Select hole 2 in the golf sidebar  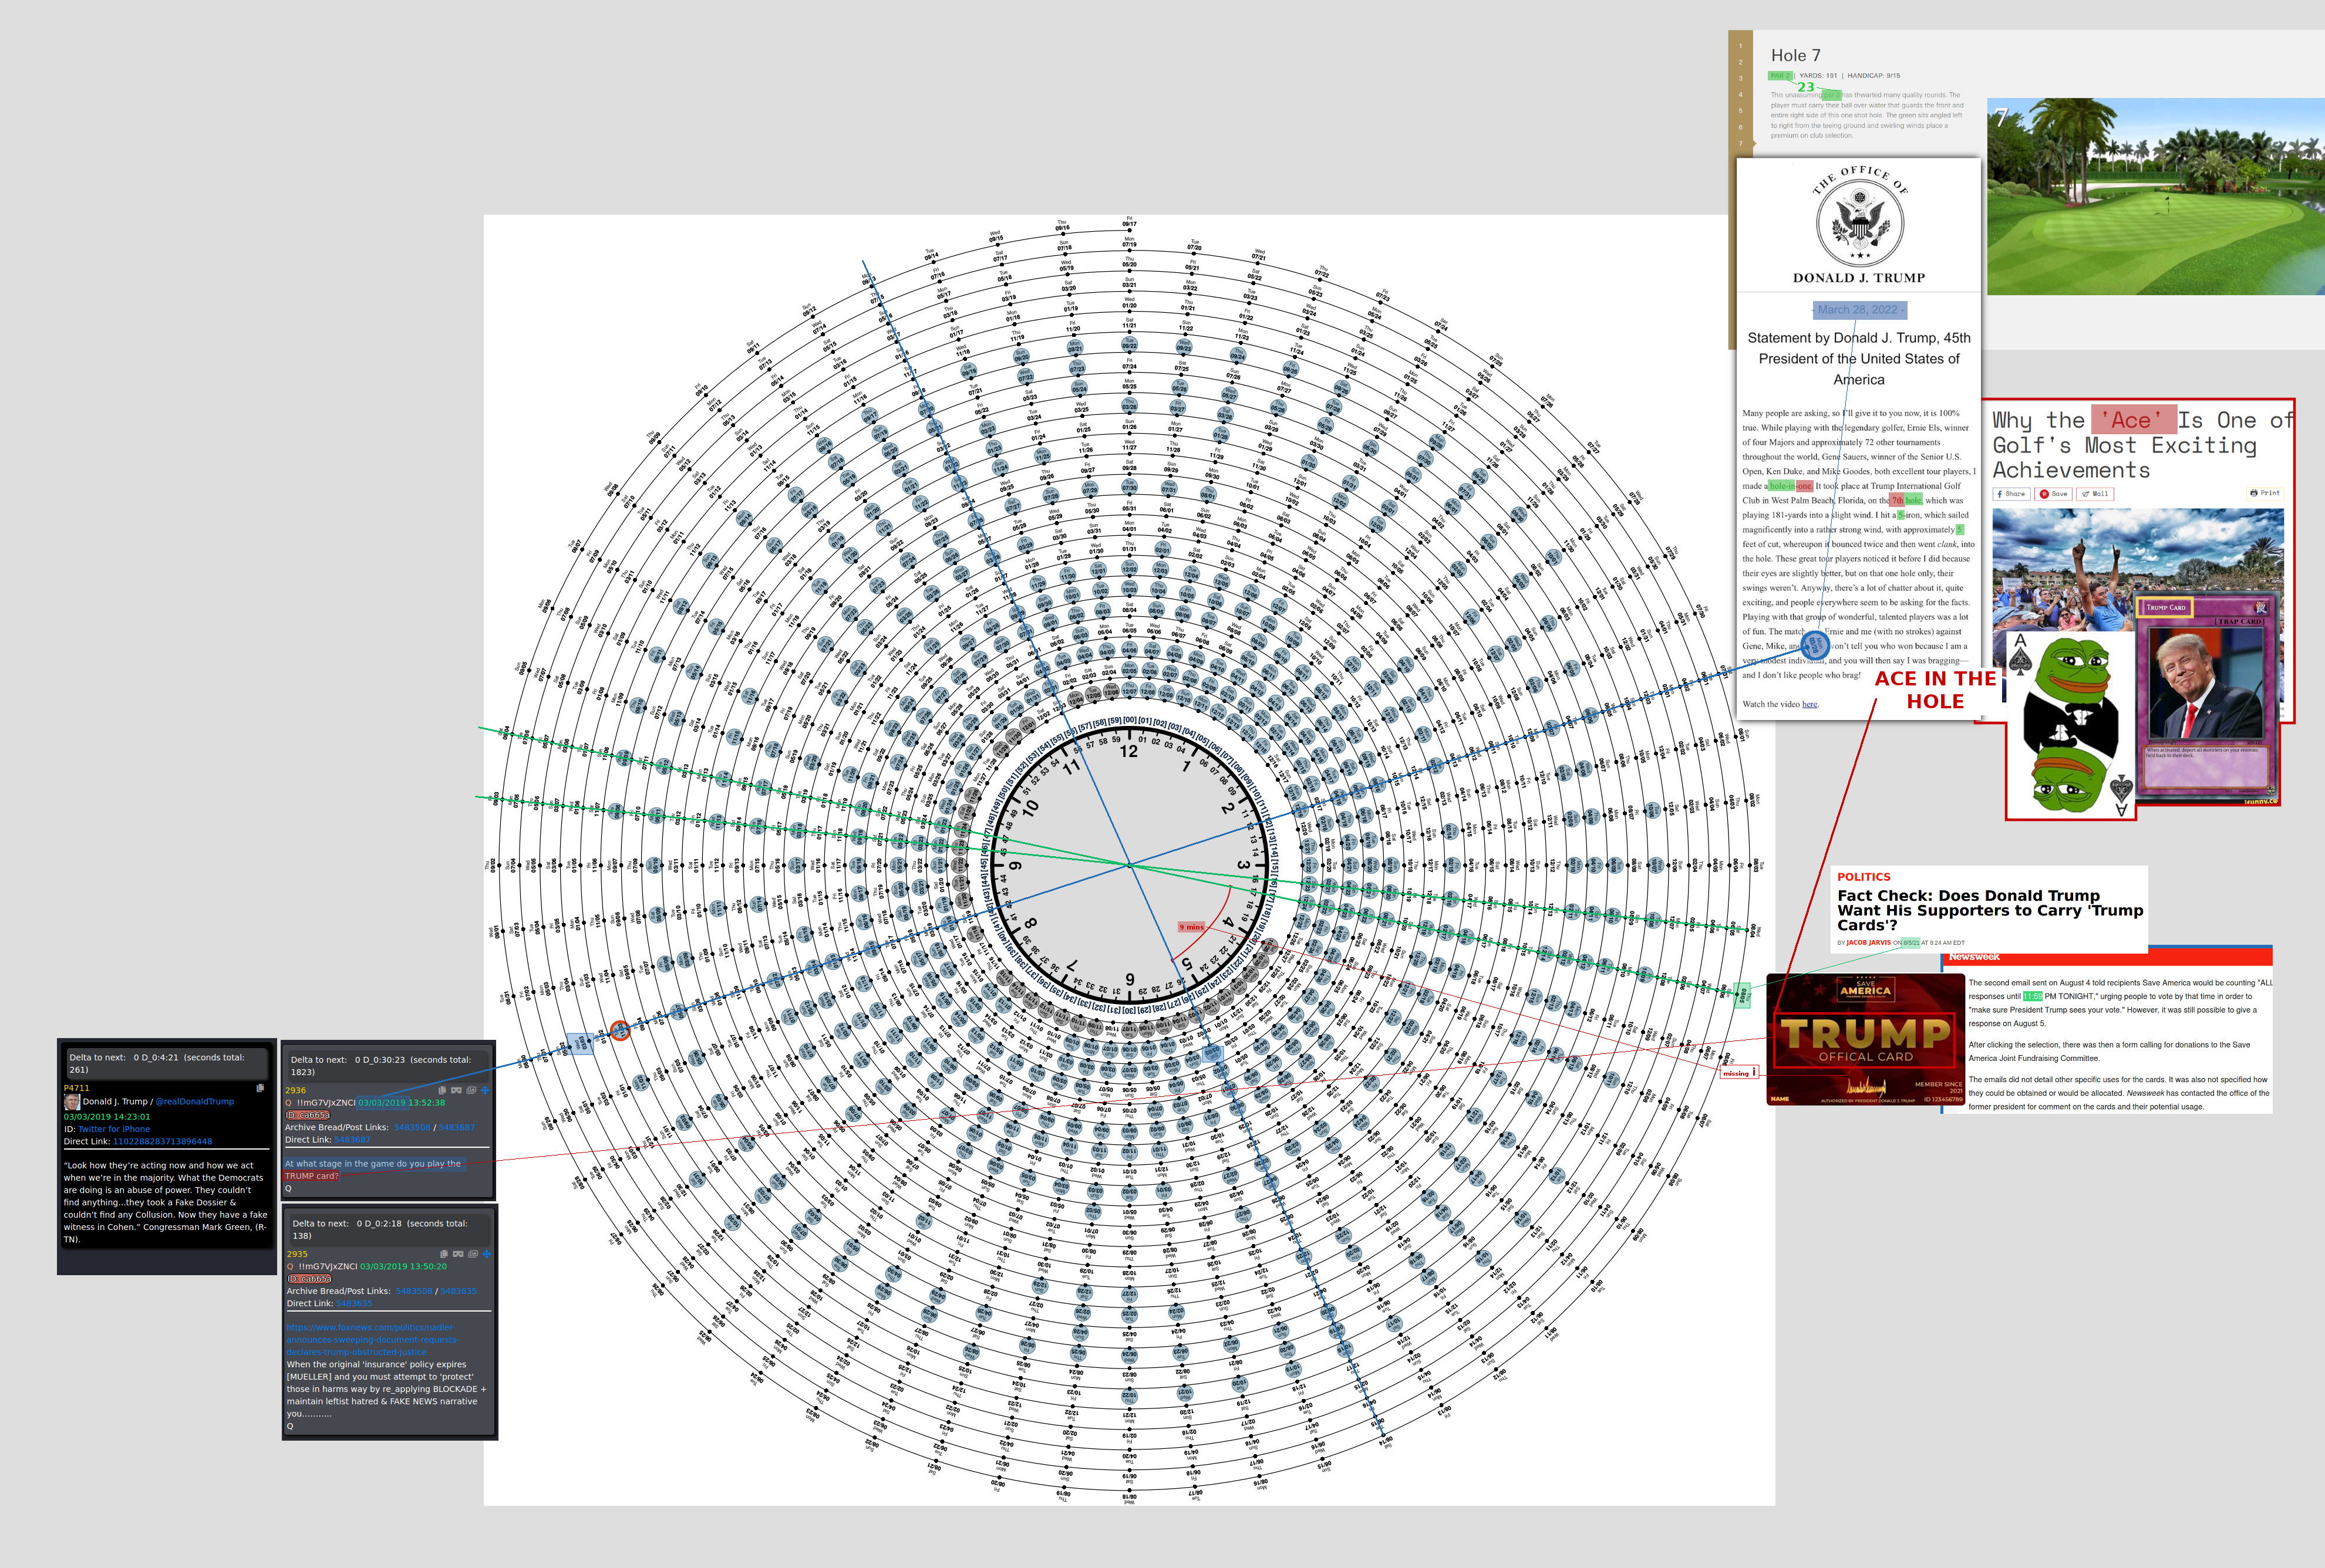pos(1740,62)
